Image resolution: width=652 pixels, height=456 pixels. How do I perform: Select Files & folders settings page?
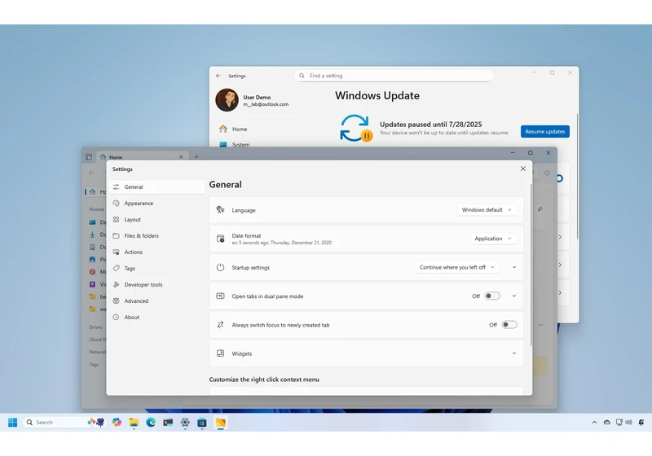click(x=156, y=235)
